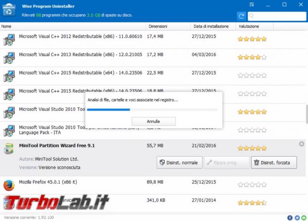Click the analysis progress bar
Image resolution: width=308 pixels, height=221 pixels.
[x=152, y=110]
